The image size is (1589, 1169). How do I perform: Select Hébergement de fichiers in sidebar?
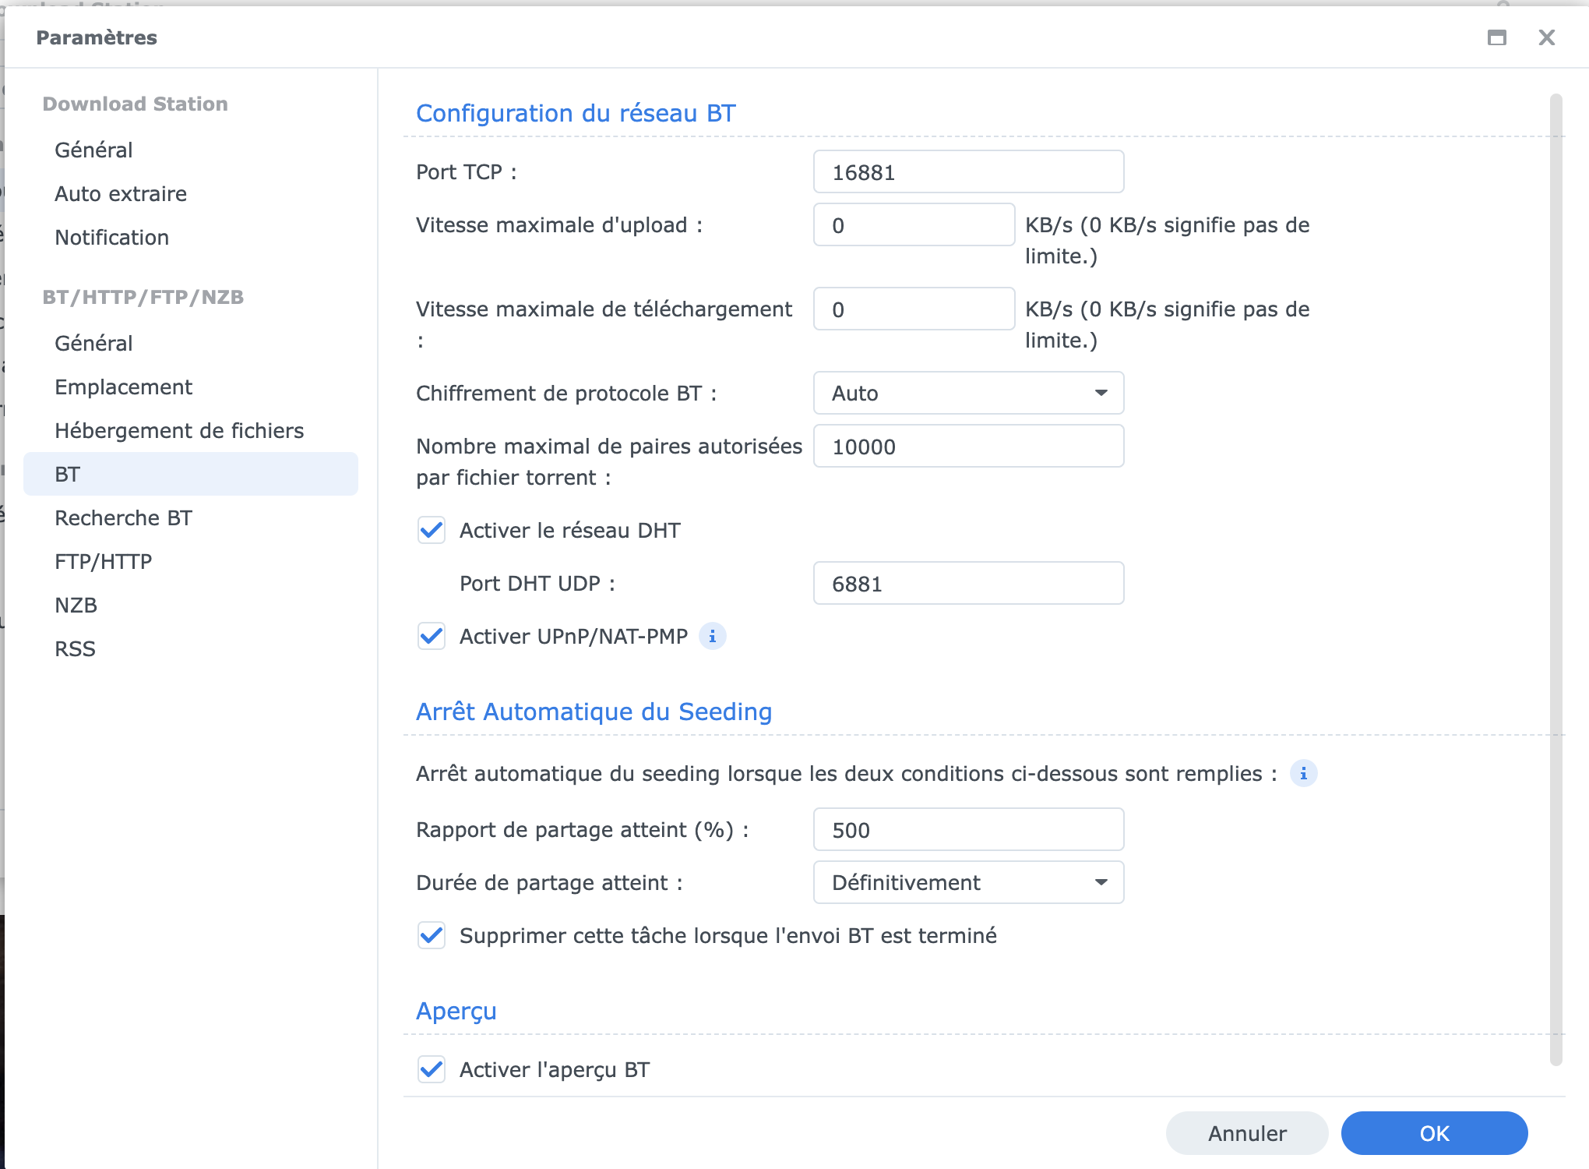click(179, 431)
